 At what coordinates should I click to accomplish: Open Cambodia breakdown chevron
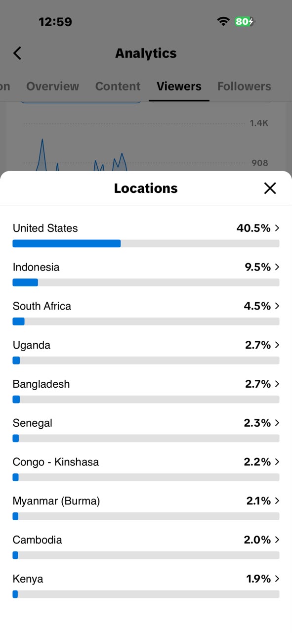[x=277, y=540]
